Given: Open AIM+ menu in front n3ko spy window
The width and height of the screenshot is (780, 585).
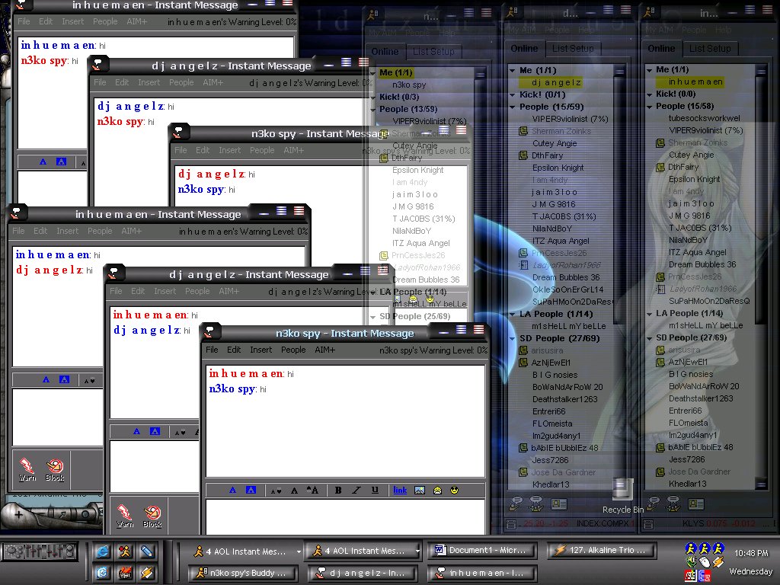Looking at the screenshot, I should tap(324, 350).
